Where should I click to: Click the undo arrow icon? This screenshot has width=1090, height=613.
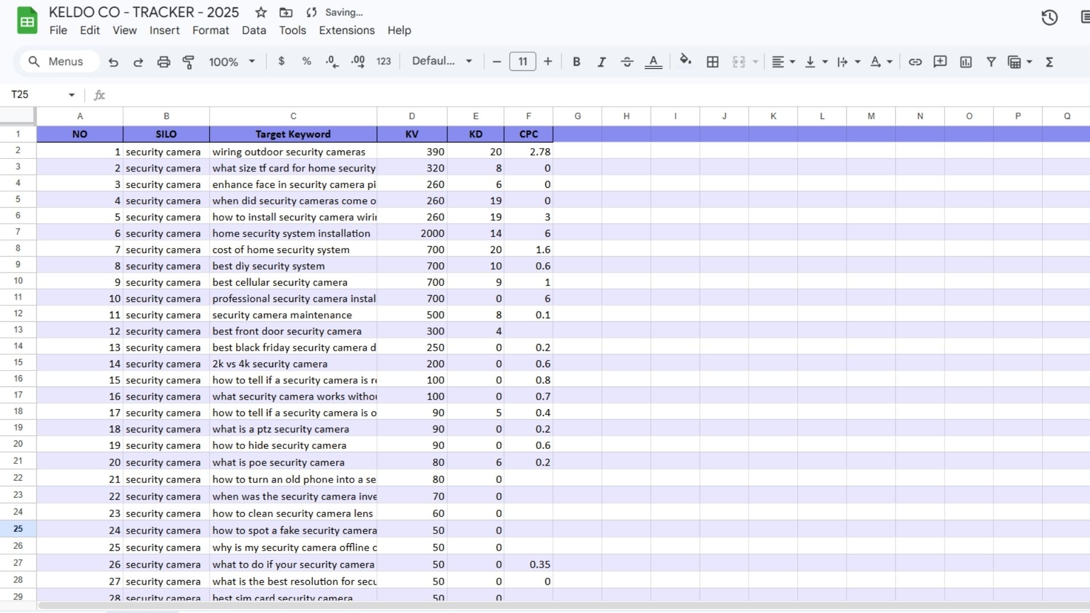coord(114,62)
